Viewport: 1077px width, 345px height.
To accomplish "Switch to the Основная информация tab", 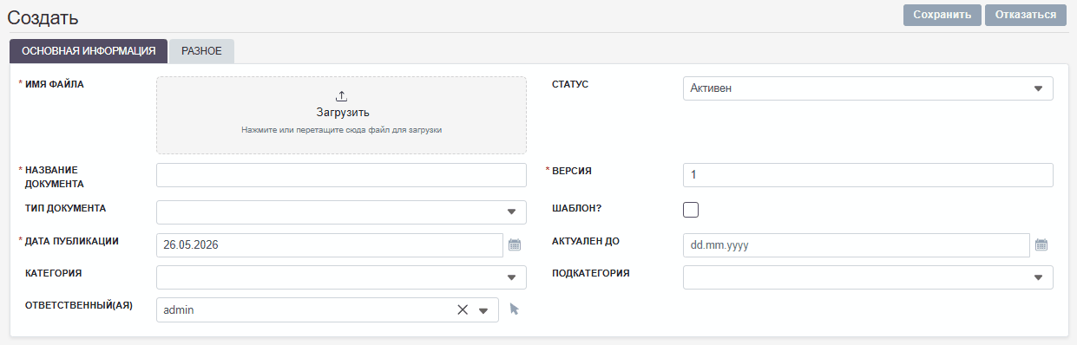I will click(x=89, y=51).
